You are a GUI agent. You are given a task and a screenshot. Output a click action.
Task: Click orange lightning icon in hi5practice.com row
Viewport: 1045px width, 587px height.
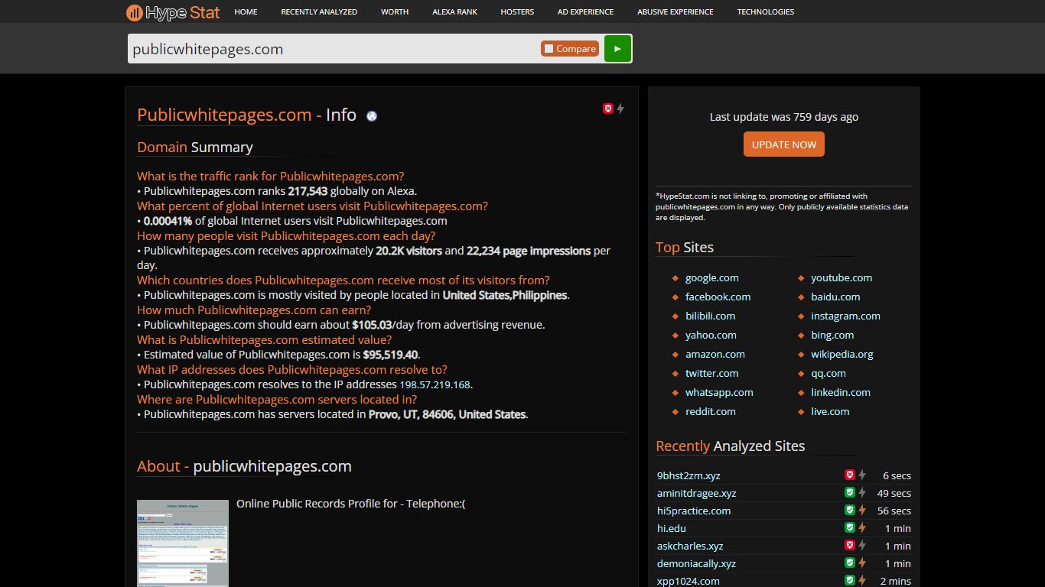point(862,510)
